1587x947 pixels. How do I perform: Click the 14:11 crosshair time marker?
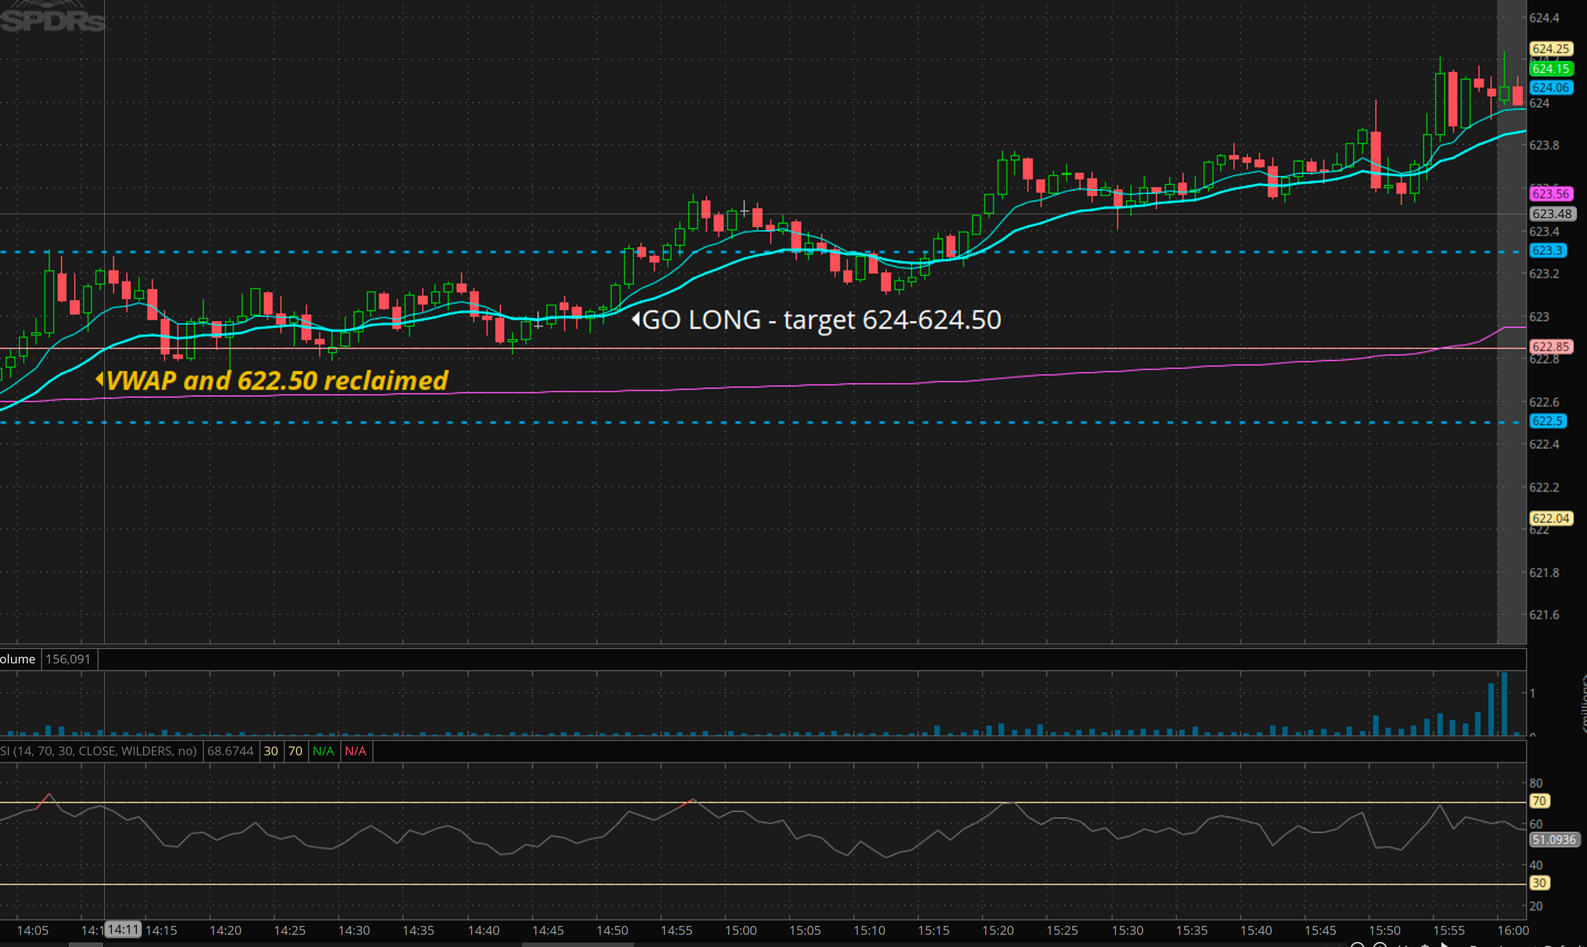click(x=122, y=929)
